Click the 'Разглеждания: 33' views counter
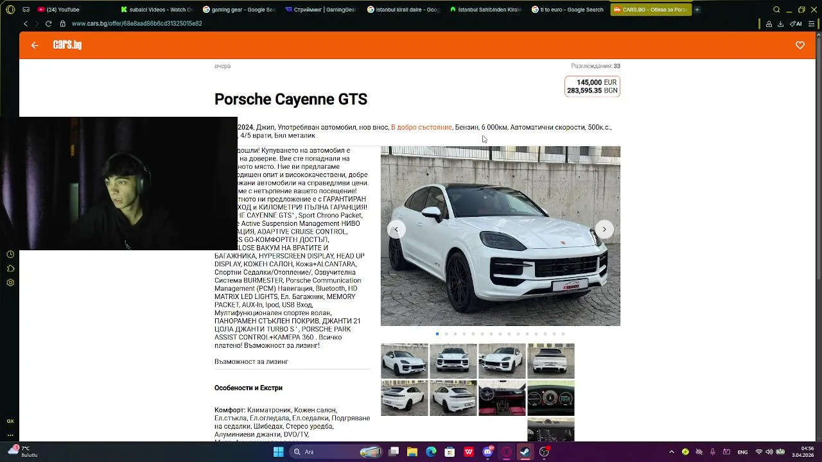This screenshot has width=822, height=462. (x=595, y=66)
